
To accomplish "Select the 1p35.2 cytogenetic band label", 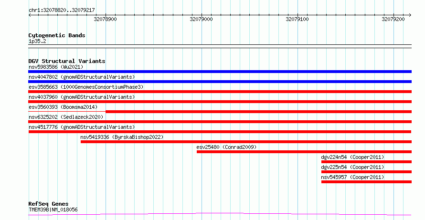I will pos(37,41).
